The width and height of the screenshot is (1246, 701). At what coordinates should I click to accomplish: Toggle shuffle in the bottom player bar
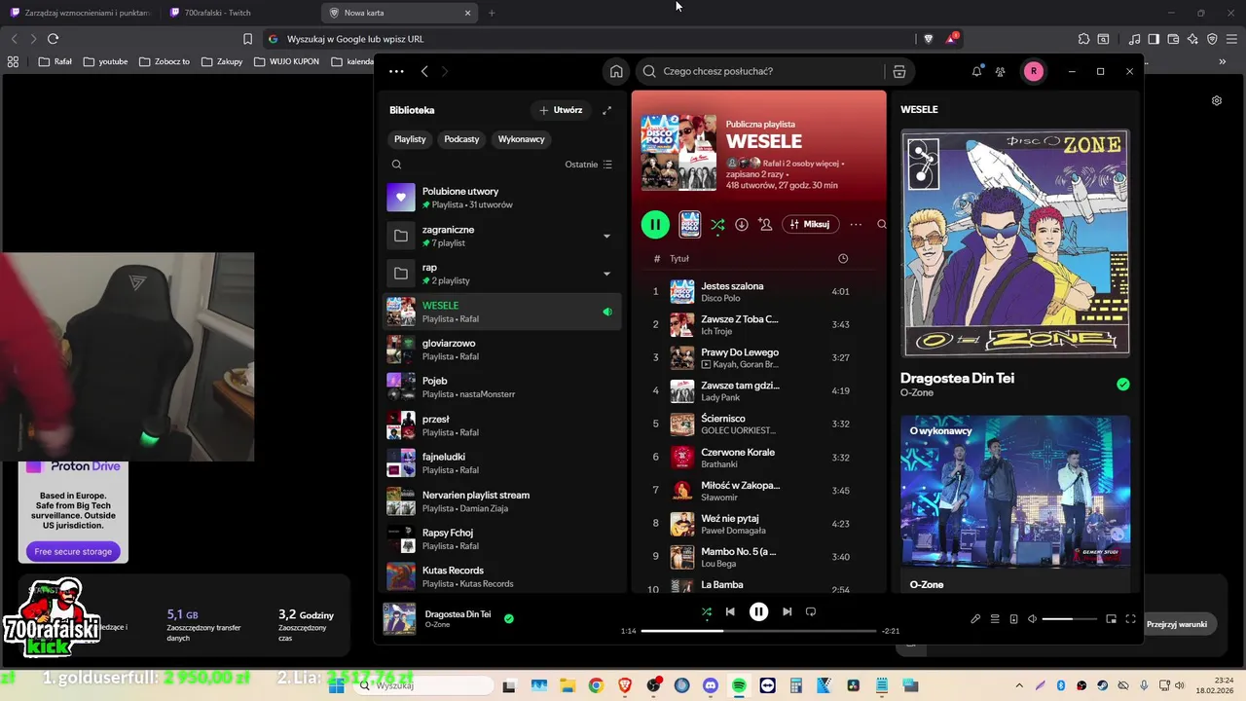pos(707,611)
